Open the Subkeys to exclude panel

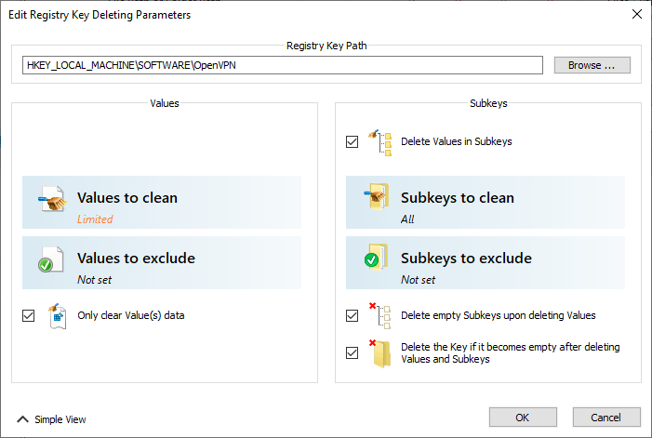click(486, 262)
